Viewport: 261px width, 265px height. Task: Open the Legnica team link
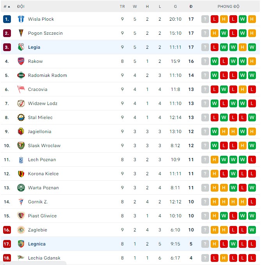point(37,244)
